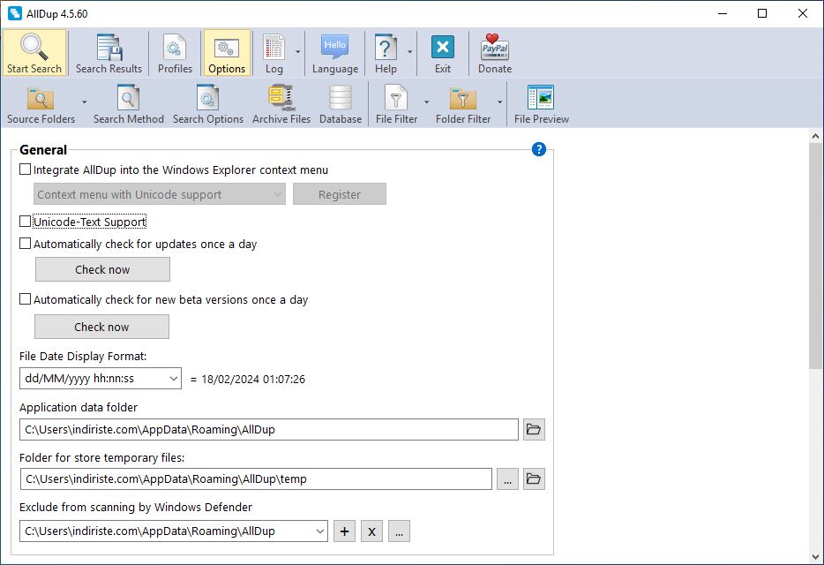Screen dimensions: 824x565
Task: Open the Archive Files icon
Action: tap(281, 98)
